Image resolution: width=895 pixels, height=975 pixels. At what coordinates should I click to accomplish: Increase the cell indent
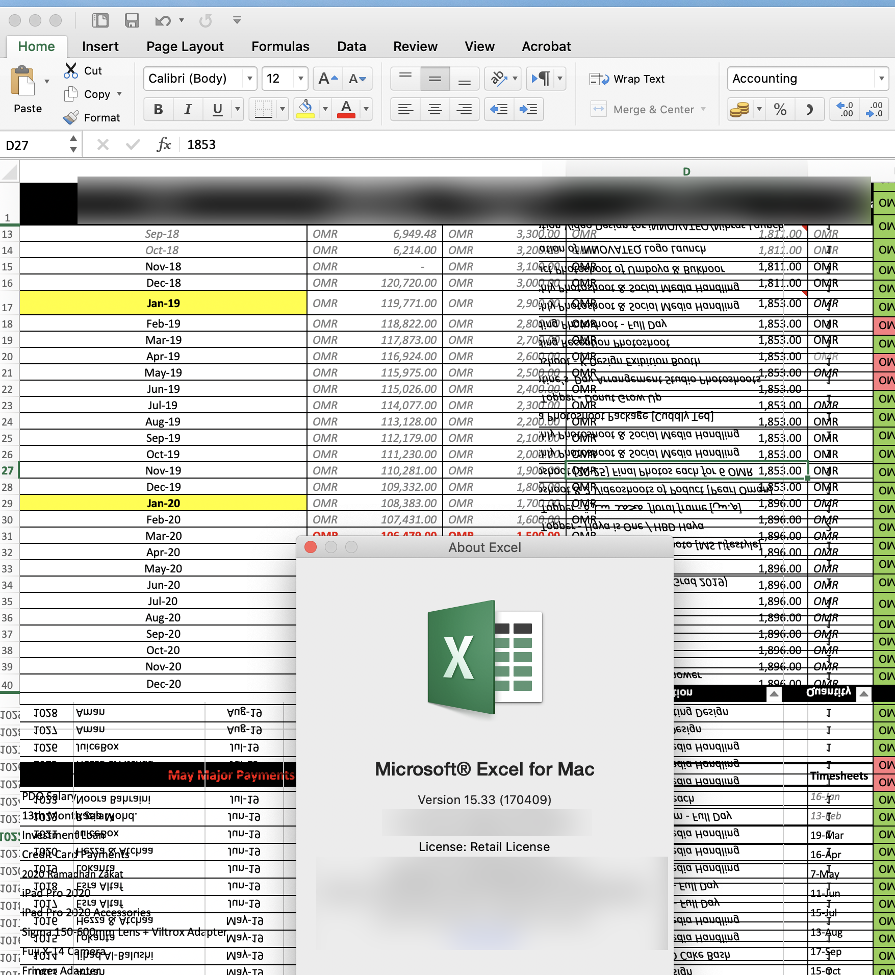pyautogui.click(x=528, y=109)
